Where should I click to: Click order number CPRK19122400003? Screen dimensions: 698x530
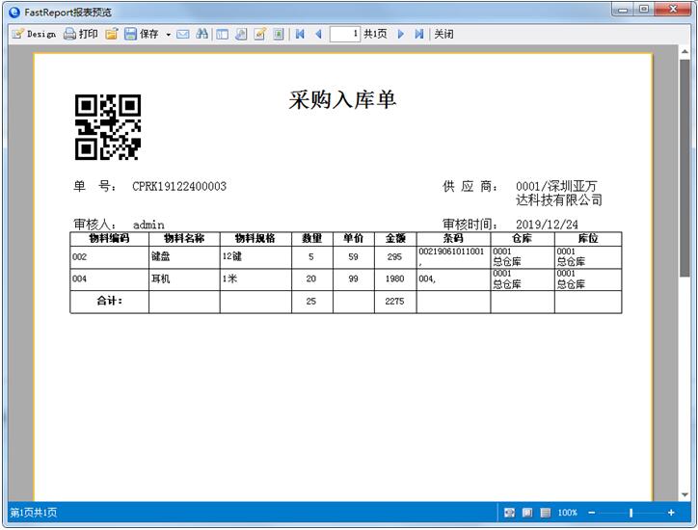click(x=179, y=186)
